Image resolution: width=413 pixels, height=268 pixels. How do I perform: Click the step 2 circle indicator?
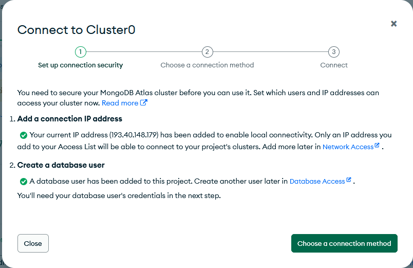pos(207,52)
